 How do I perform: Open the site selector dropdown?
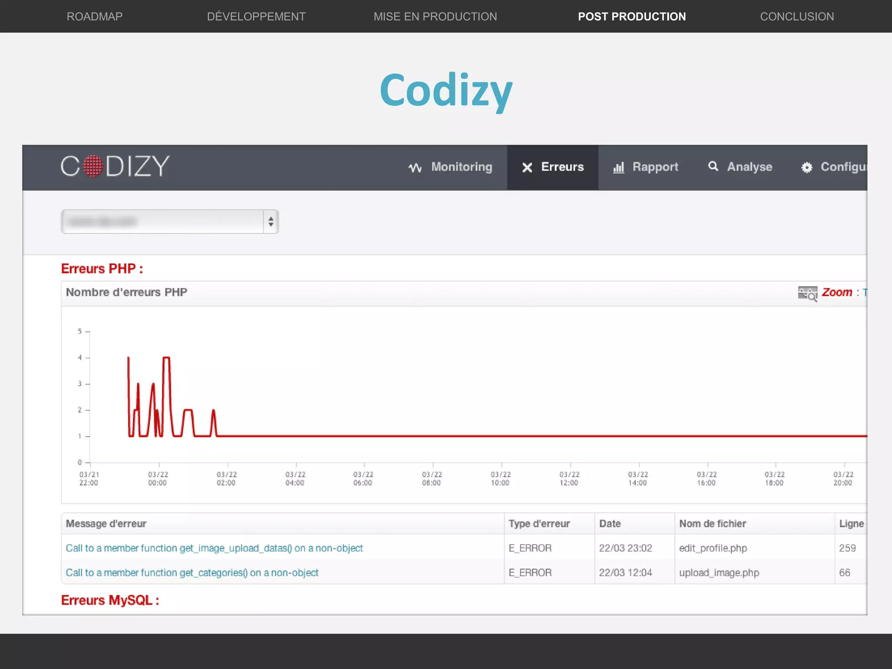tap(170, 222)
